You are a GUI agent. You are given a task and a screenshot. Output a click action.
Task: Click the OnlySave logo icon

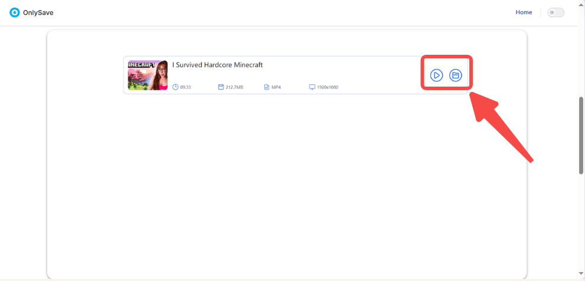click(x=15, y=12)
